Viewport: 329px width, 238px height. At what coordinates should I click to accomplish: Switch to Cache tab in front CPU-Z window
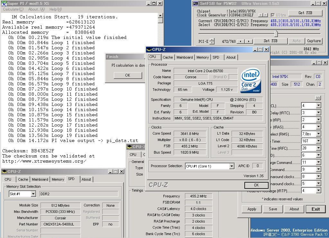[x=168, y=57]
